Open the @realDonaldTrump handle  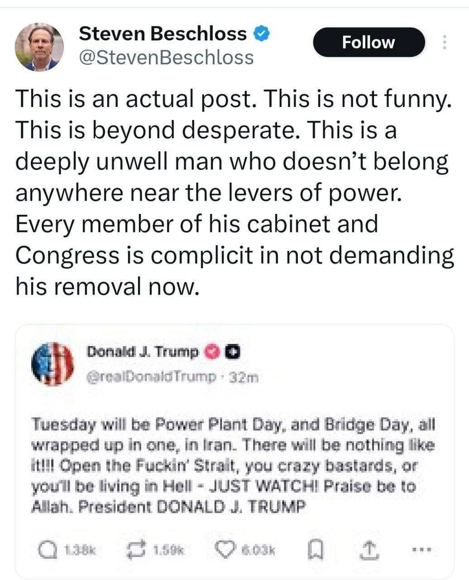point(150,377)
